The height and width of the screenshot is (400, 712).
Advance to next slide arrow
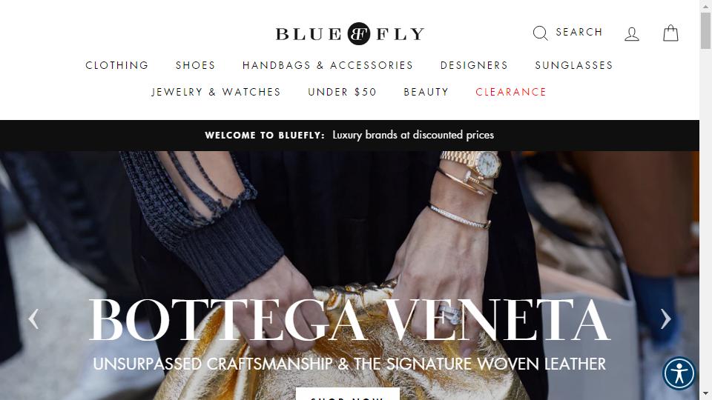(666, 319)
